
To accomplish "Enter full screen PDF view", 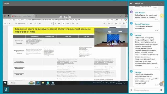I will (120, 23).
